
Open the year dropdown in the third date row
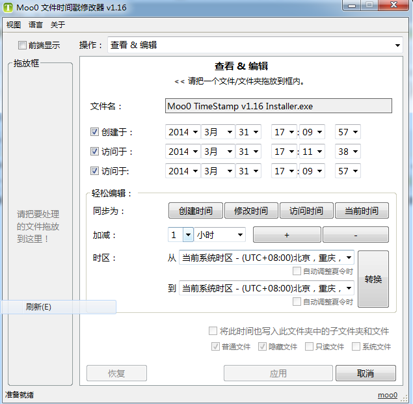click(x=183, y=170)
